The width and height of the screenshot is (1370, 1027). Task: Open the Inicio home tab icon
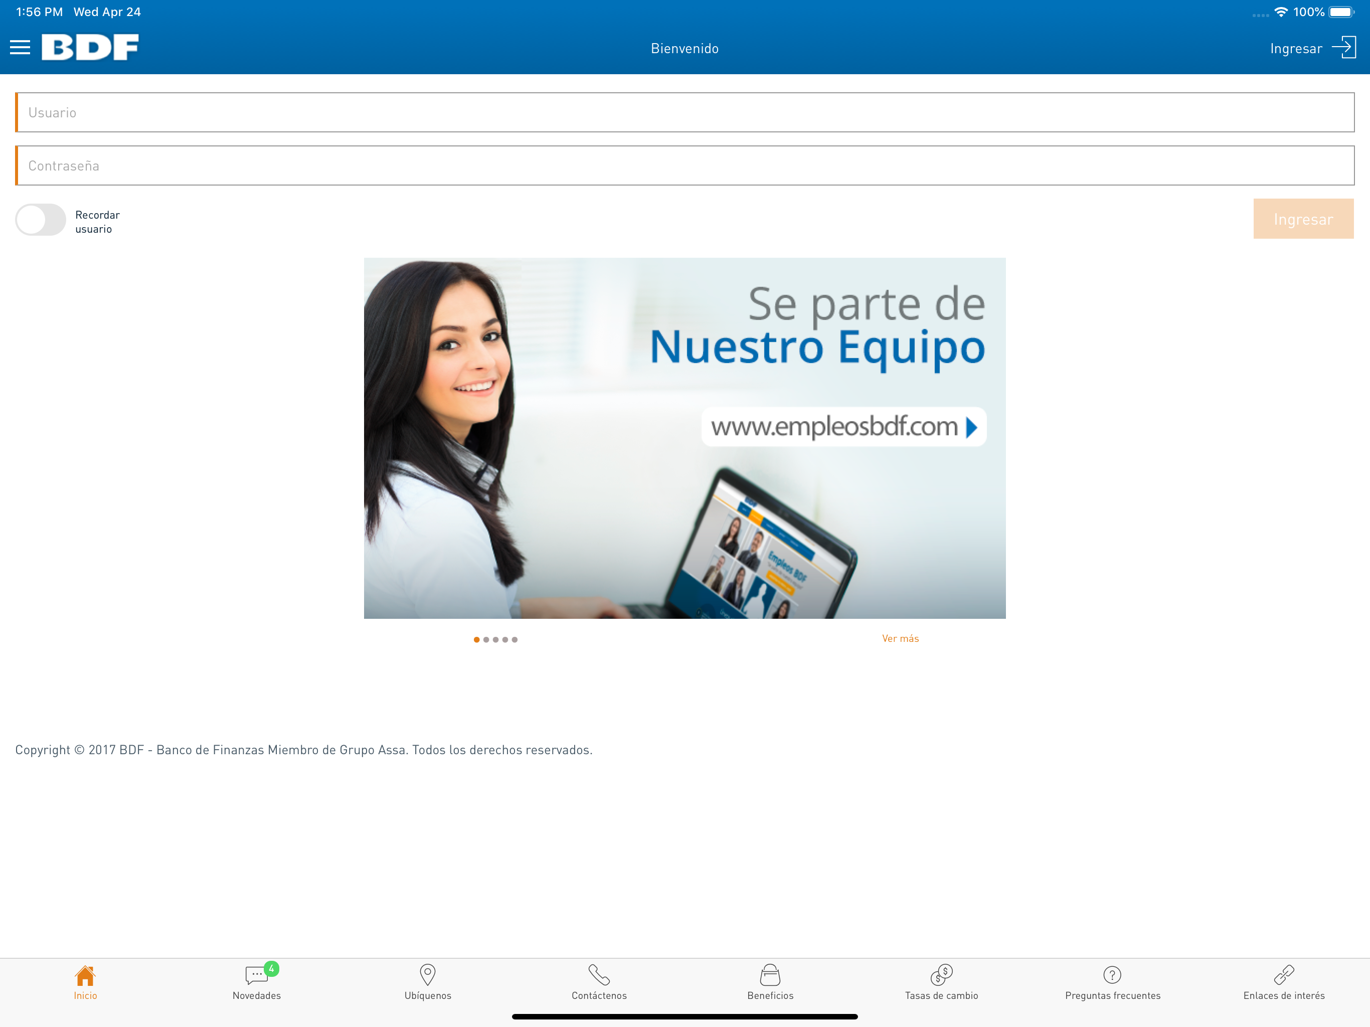pos(85,975)
